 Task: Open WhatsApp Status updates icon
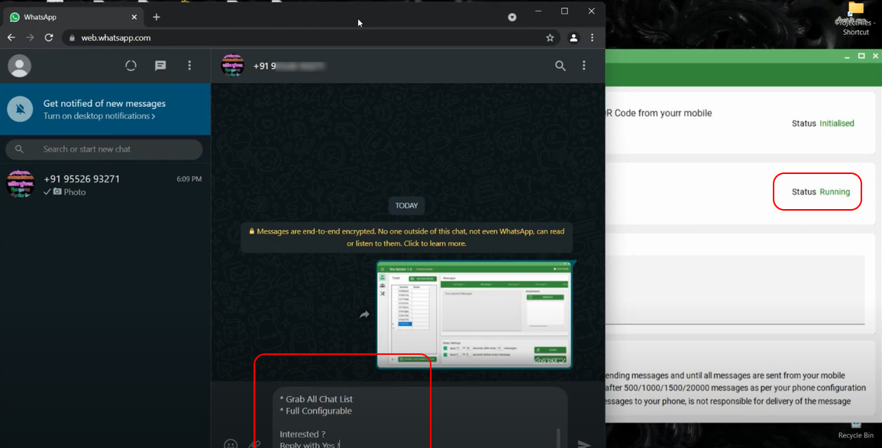pyautogui.click(x=131, y=66)
